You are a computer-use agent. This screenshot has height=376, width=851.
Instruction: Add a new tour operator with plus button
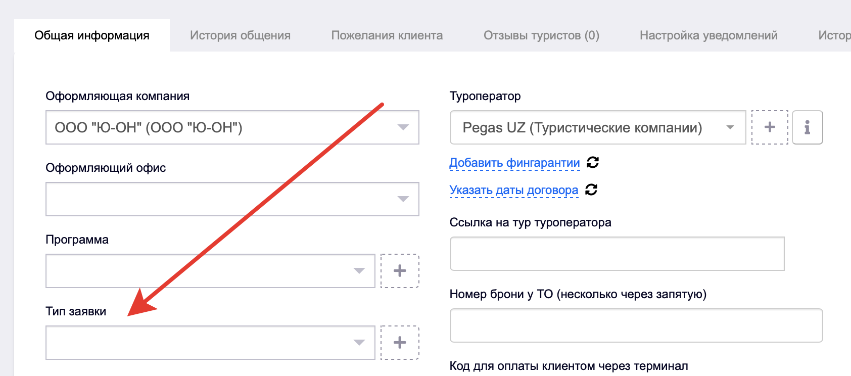[x=770, y=127]
